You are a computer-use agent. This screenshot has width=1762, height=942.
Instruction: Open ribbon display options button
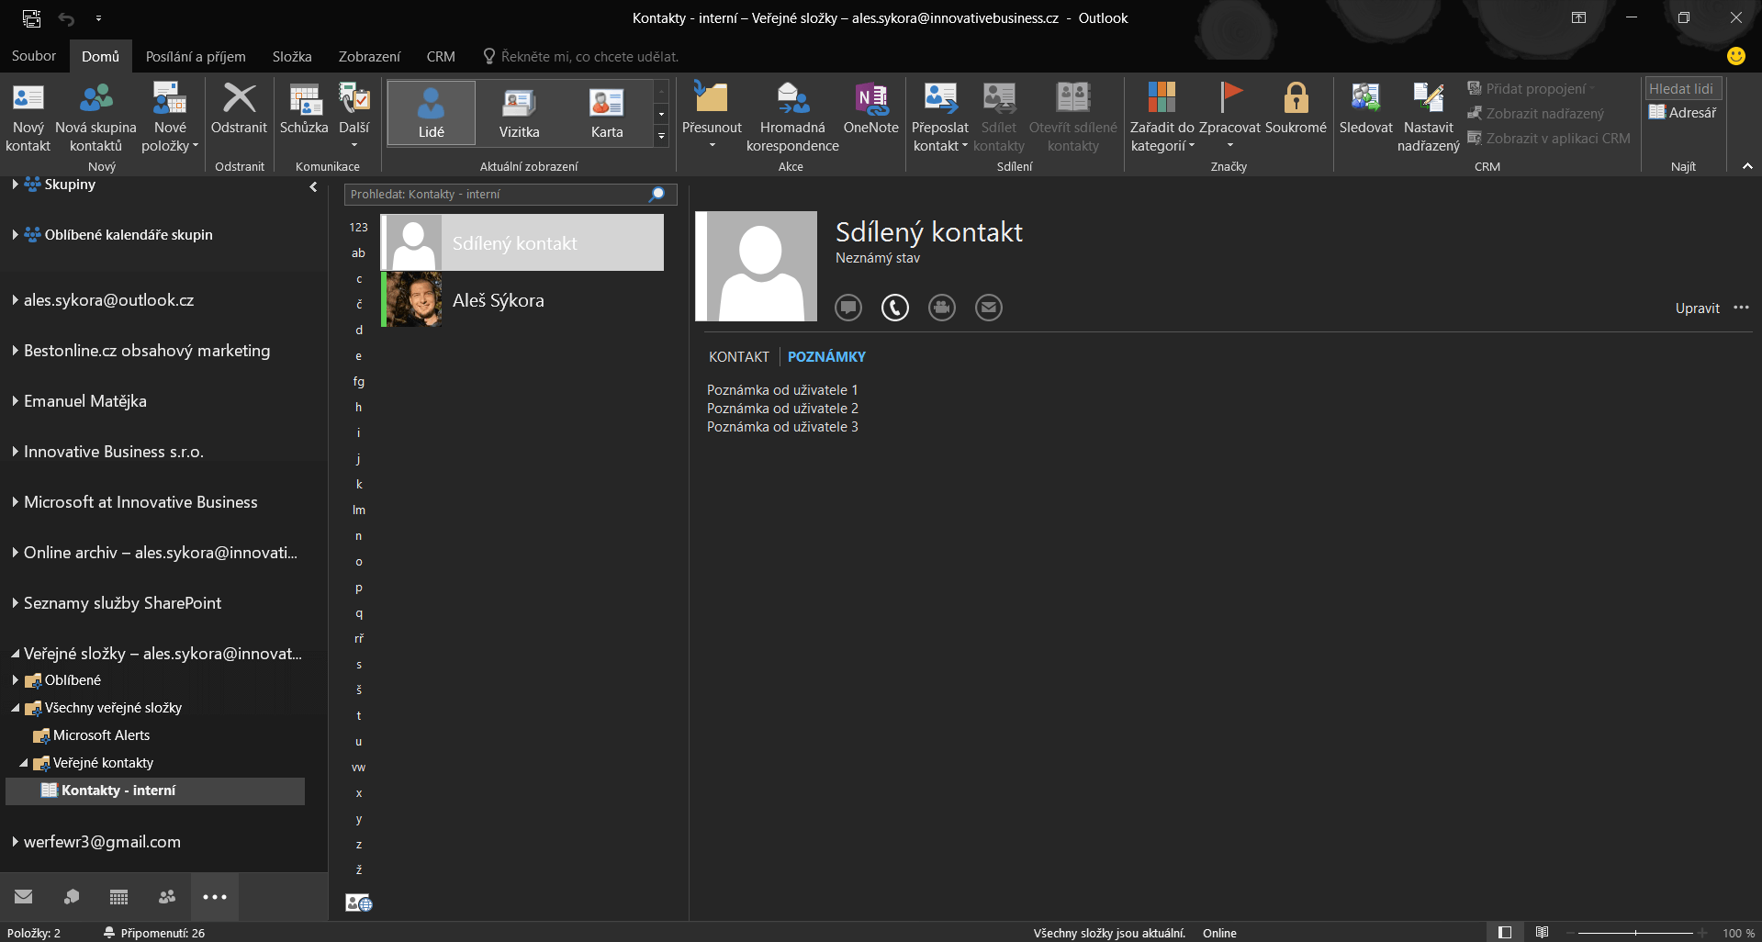click(1578, 17)
